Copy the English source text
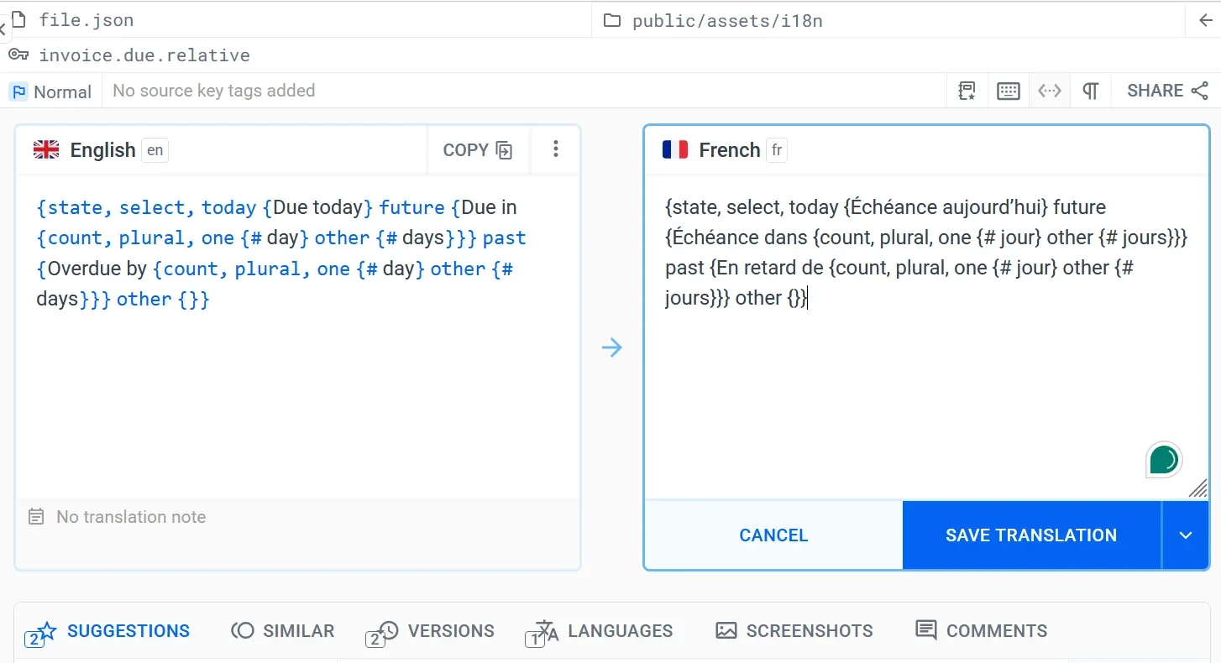This screenshot has height=663, width=1221. 478,150
